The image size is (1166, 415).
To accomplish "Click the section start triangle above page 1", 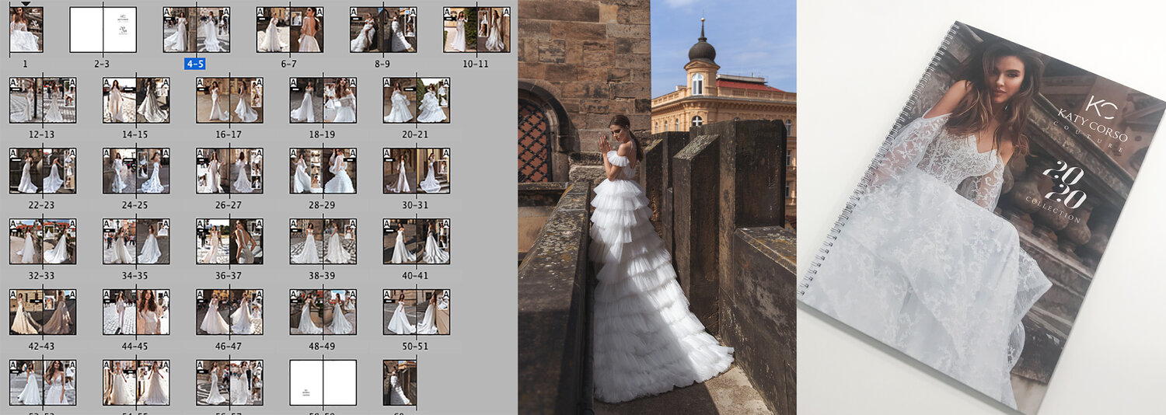I will pyautogui.click(x=26, y=4).
